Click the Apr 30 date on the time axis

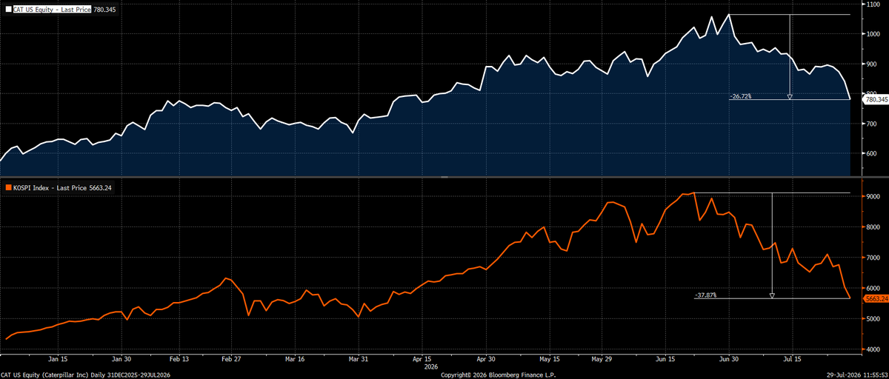[x=486, y=358]
